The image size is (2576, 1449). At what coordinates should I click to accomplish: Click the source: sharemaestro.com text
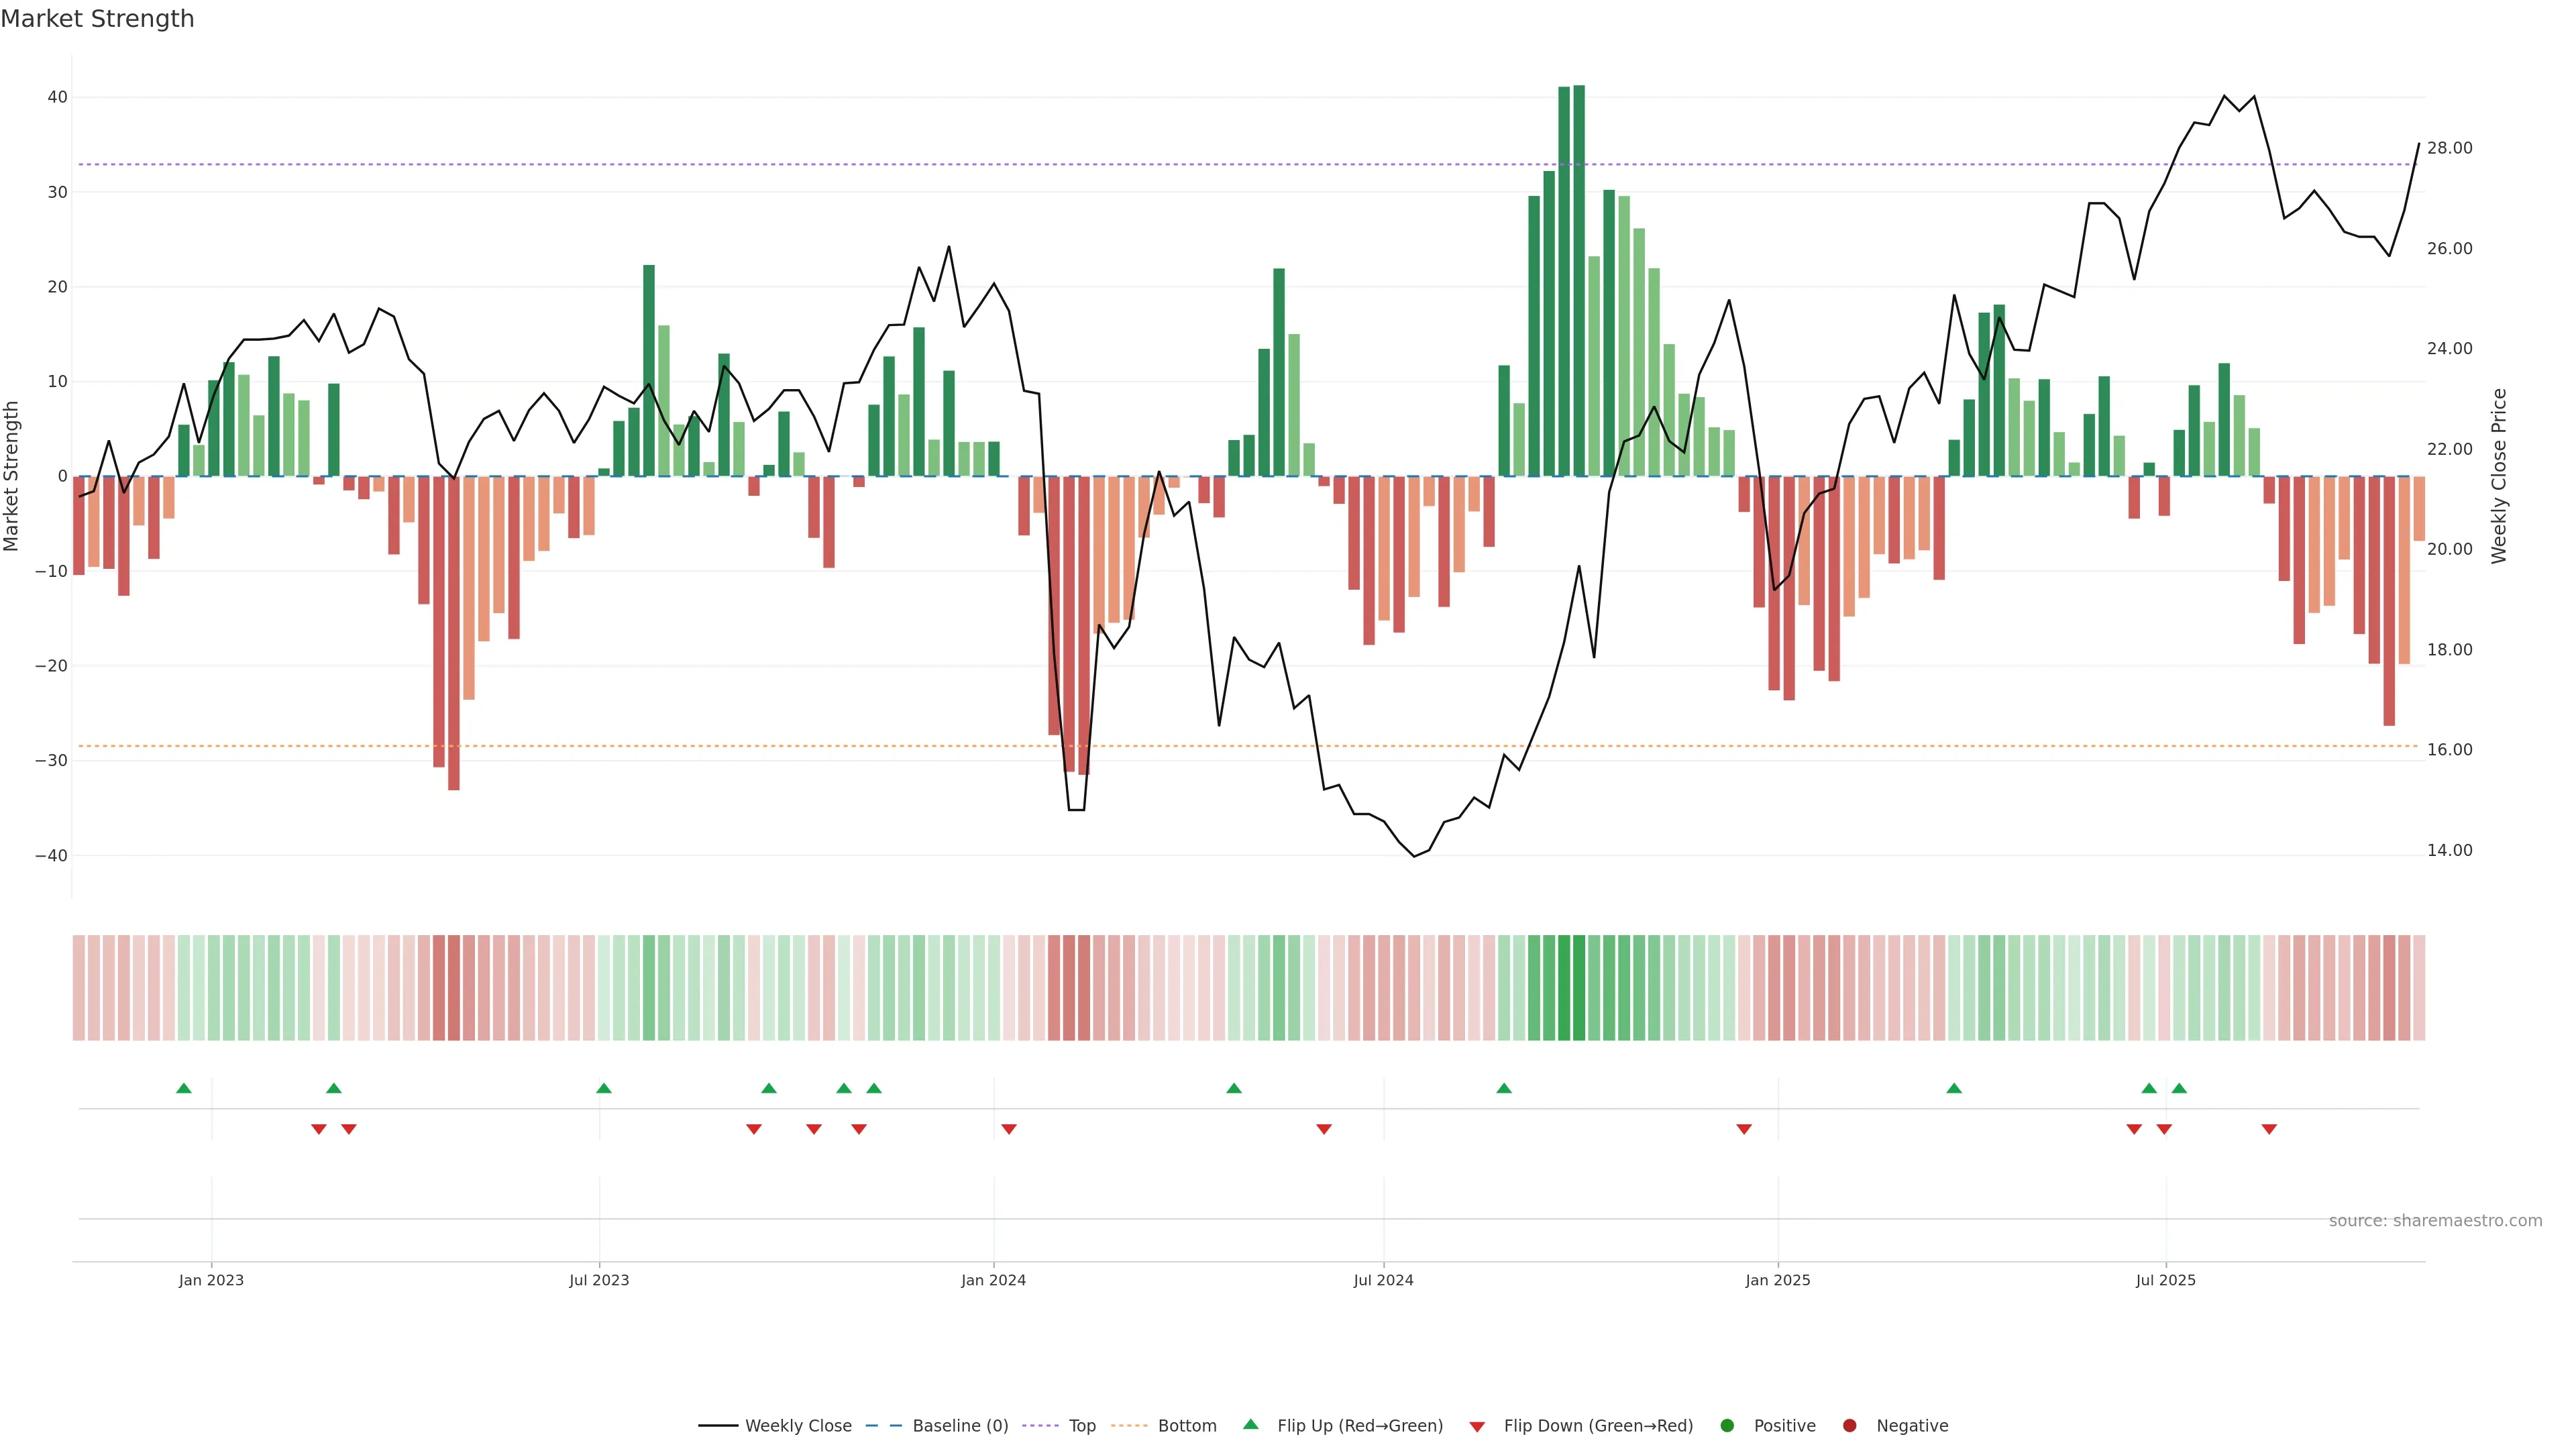2435,1220
